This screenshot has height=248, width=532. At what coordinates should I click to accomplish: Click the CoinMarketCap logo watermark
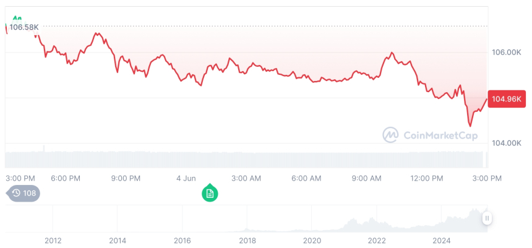point(390,134)
